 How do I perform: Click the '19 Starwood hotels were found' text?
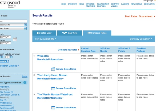48,24
